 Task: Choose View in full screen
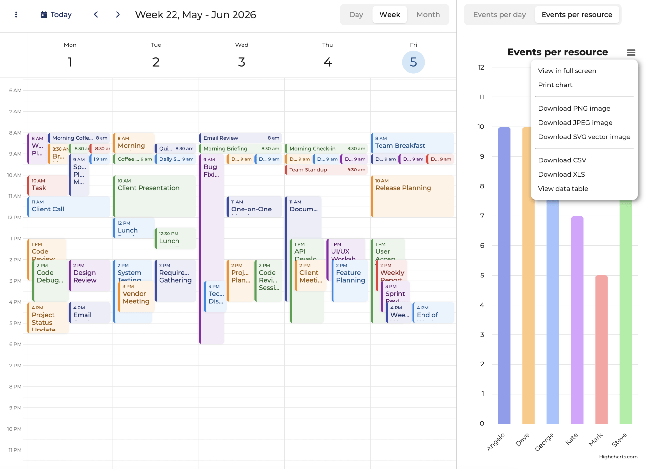click(x=567, y=71)
